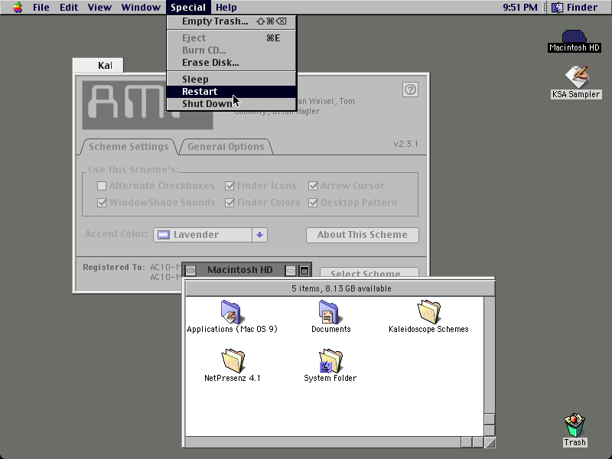Open the Help menu

[x=226, y=7]
